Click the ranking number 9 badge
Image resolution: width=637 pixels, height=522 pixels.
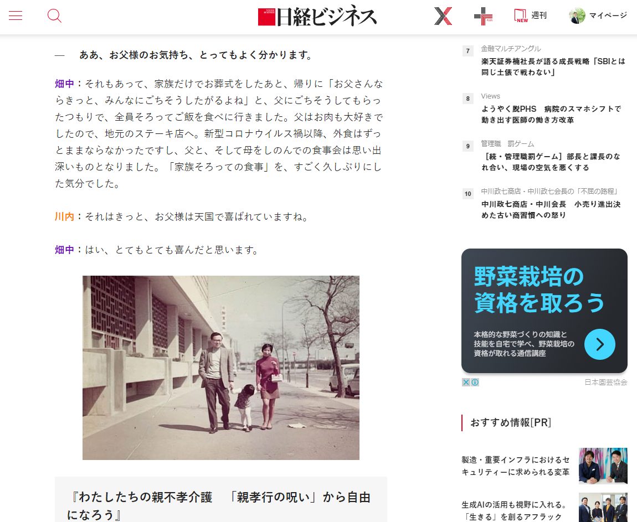468,146
